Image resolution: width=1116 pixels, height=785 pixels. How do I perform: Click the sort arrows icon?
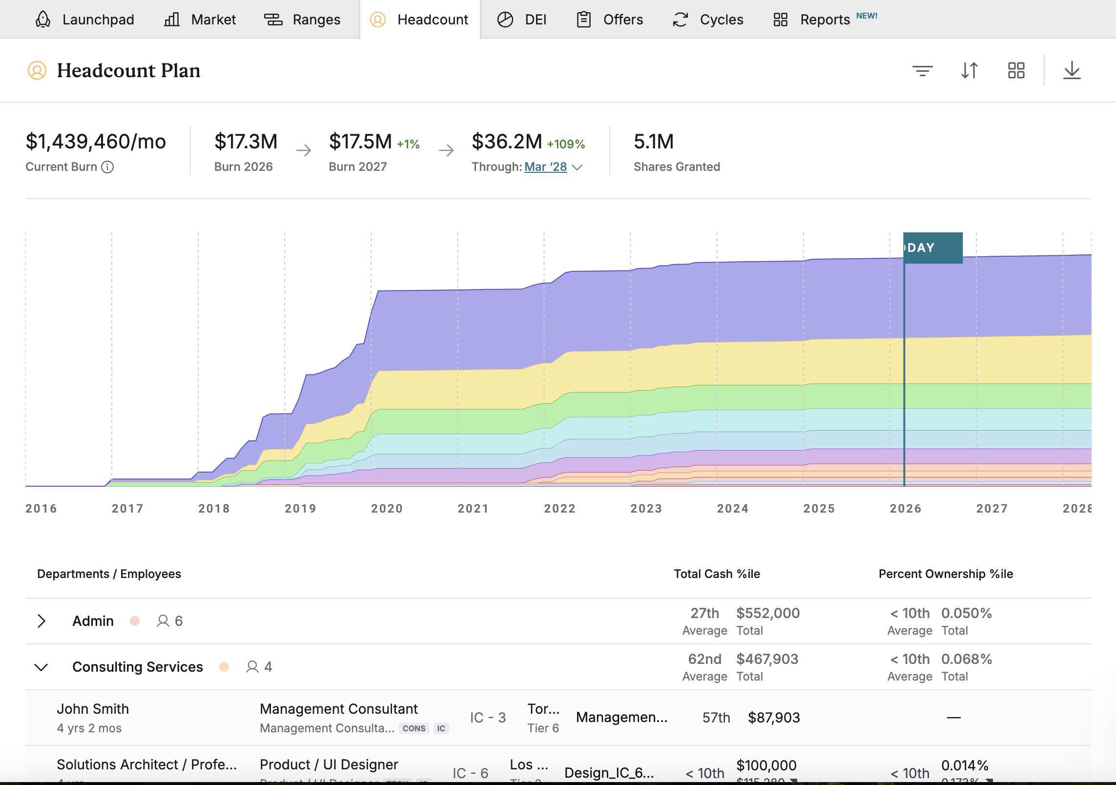969,71
